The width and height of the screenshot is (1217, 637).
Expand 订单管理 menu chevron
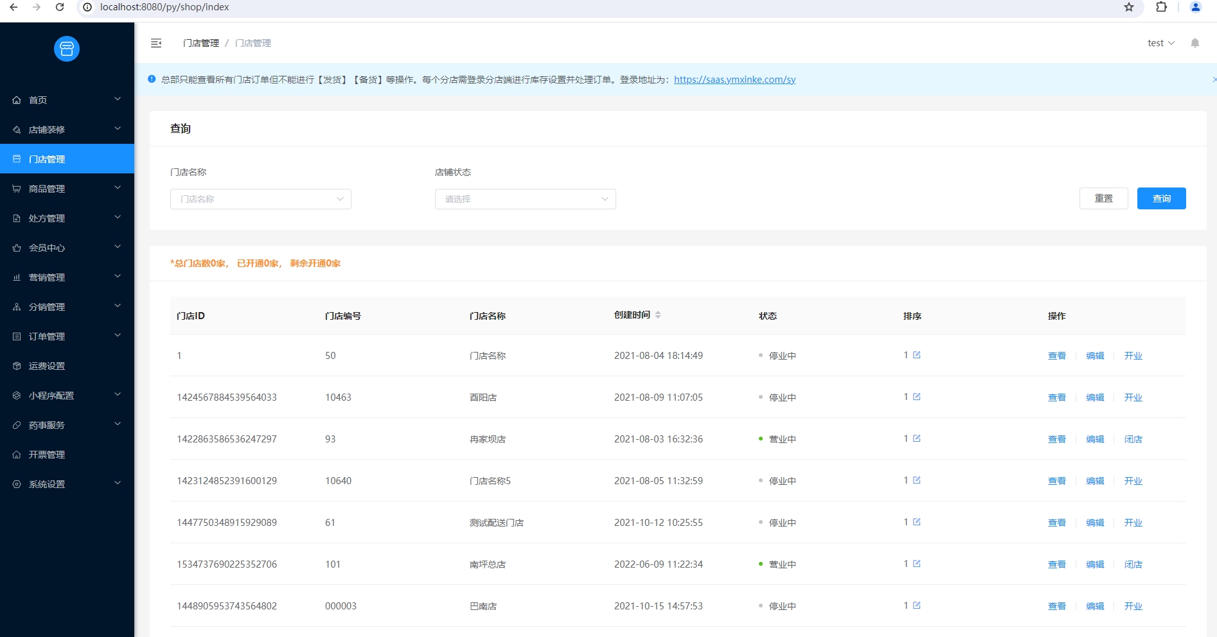[118, 335]
